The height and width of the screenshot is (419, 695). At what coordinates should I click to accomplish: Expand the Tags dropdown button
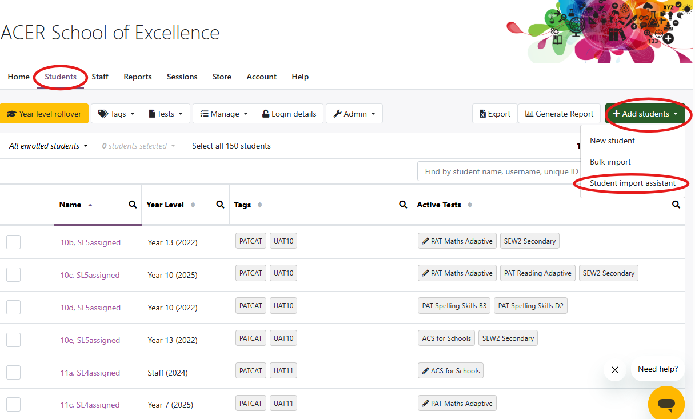[x=117, y=114]
